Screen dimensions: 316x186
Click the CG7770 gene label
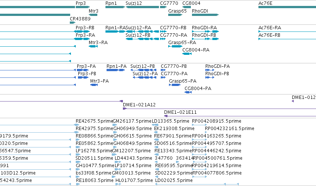coord(169,3)
